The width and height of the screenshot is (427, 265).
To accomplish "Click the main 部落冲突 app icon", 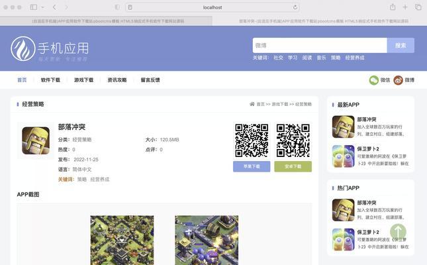I will pos(36,140).
